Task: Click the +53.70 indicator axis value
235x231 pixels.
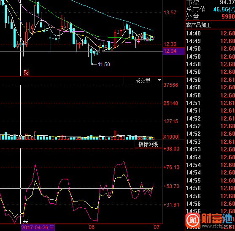Action: [x=171, y=186]
